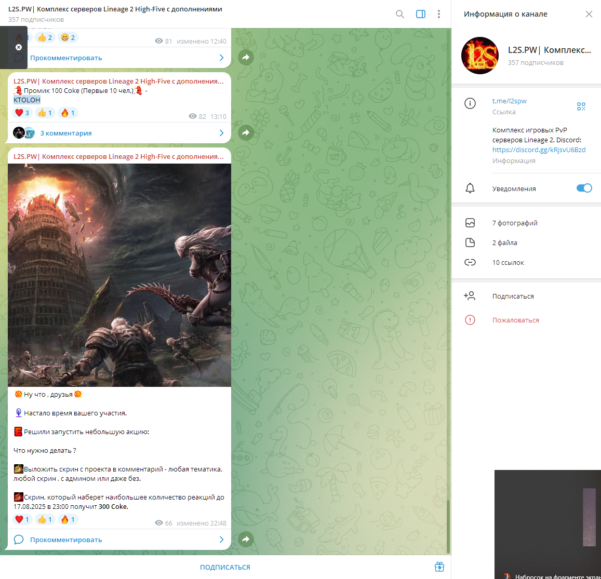This screenshot has width=601, height=579.
Task: Expand comments chevron on contest post
Action: pyautogui.click(x=221, y=540)
